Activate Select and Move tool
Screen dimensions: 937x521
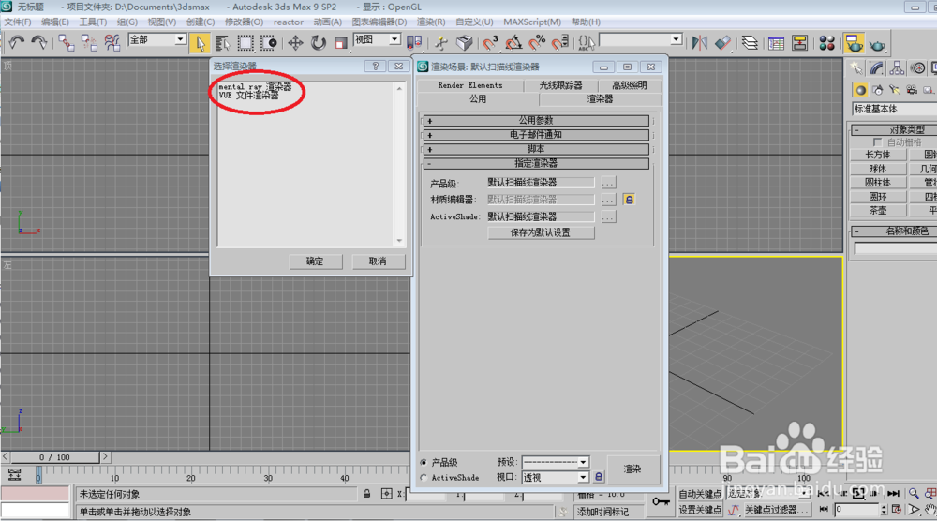[x=295, y=43]
